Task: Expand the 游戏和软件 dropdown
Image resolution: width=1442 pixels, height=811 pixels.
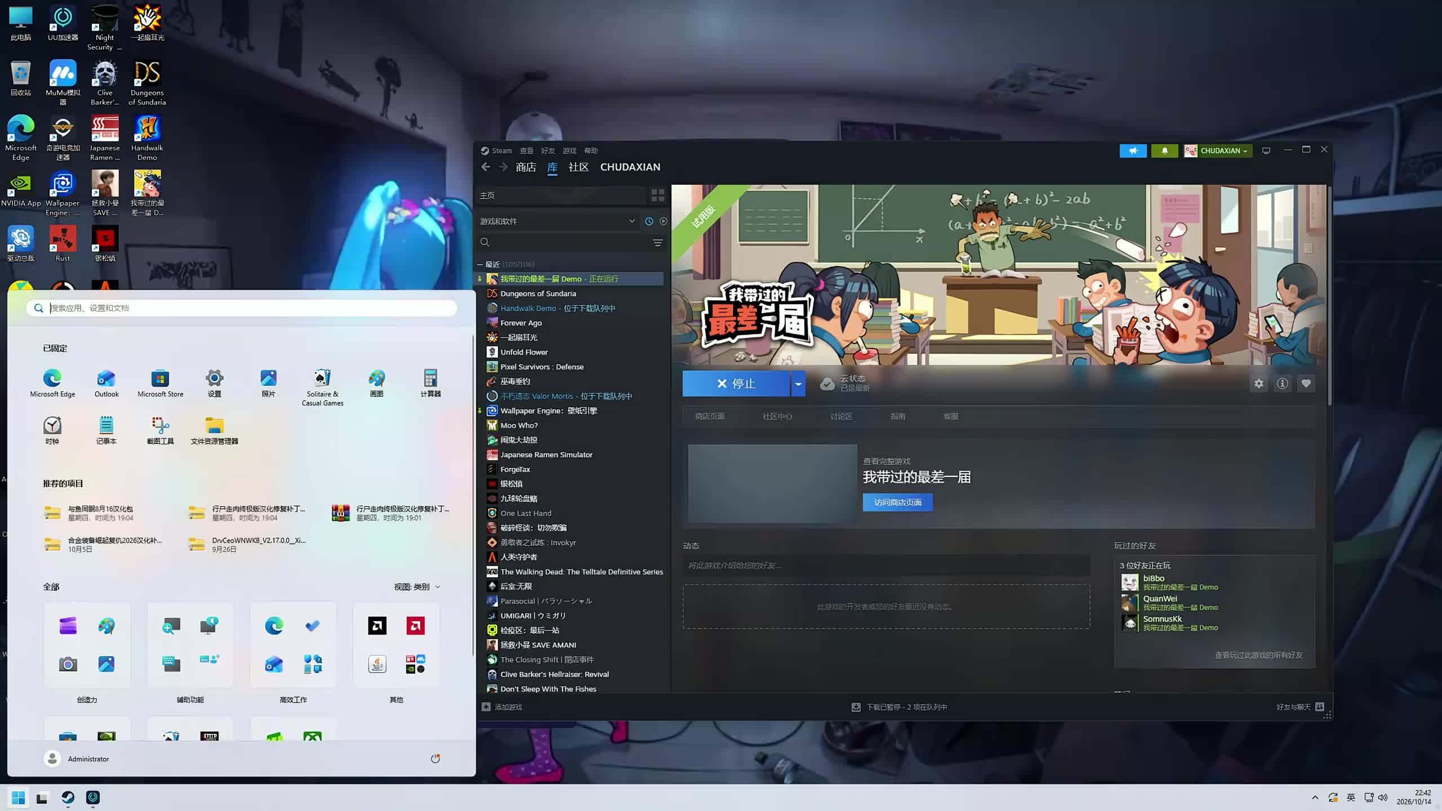Action: [x=631, y=221]
